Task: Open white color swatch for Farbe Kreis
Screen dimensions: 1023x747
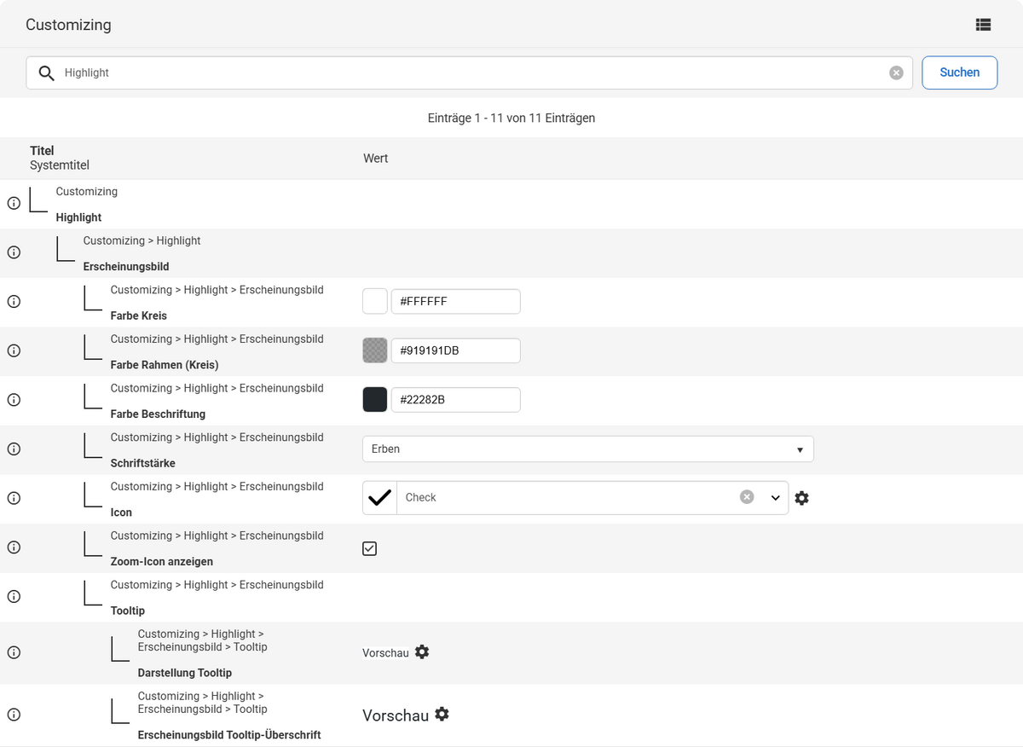Action: [375, 301]
